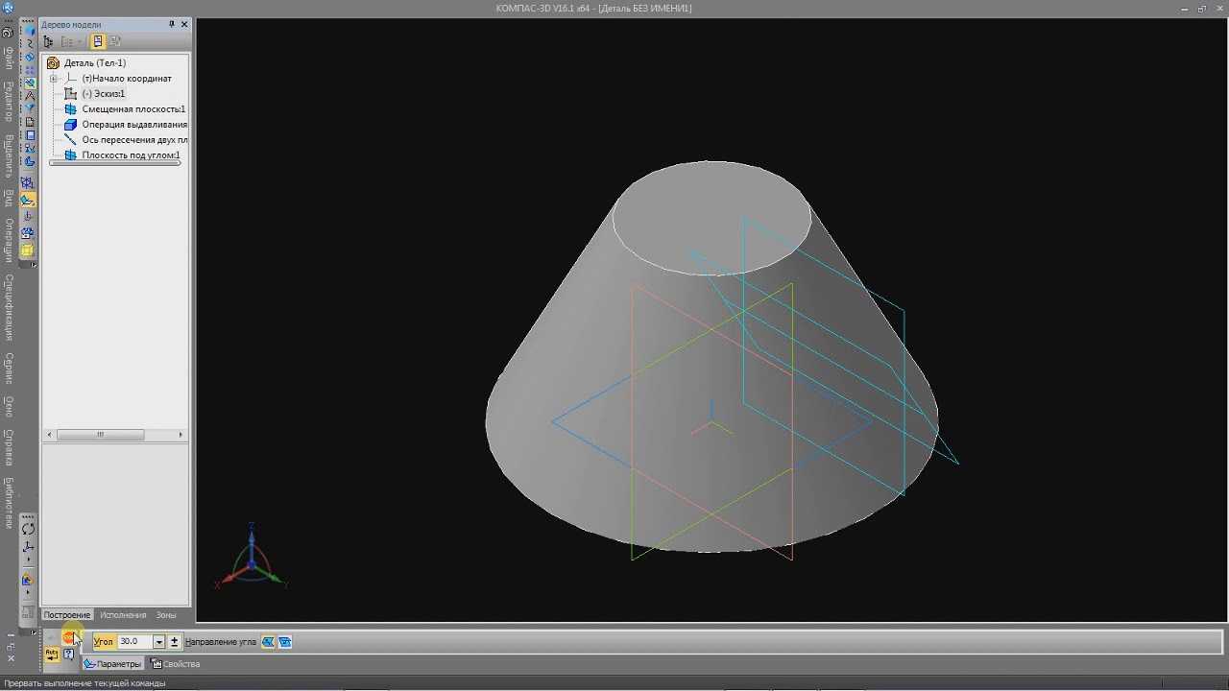This screenshot has width=1229, height=691.
Task: Open the Исполнения tab of model tree
Action: (123, 615)
